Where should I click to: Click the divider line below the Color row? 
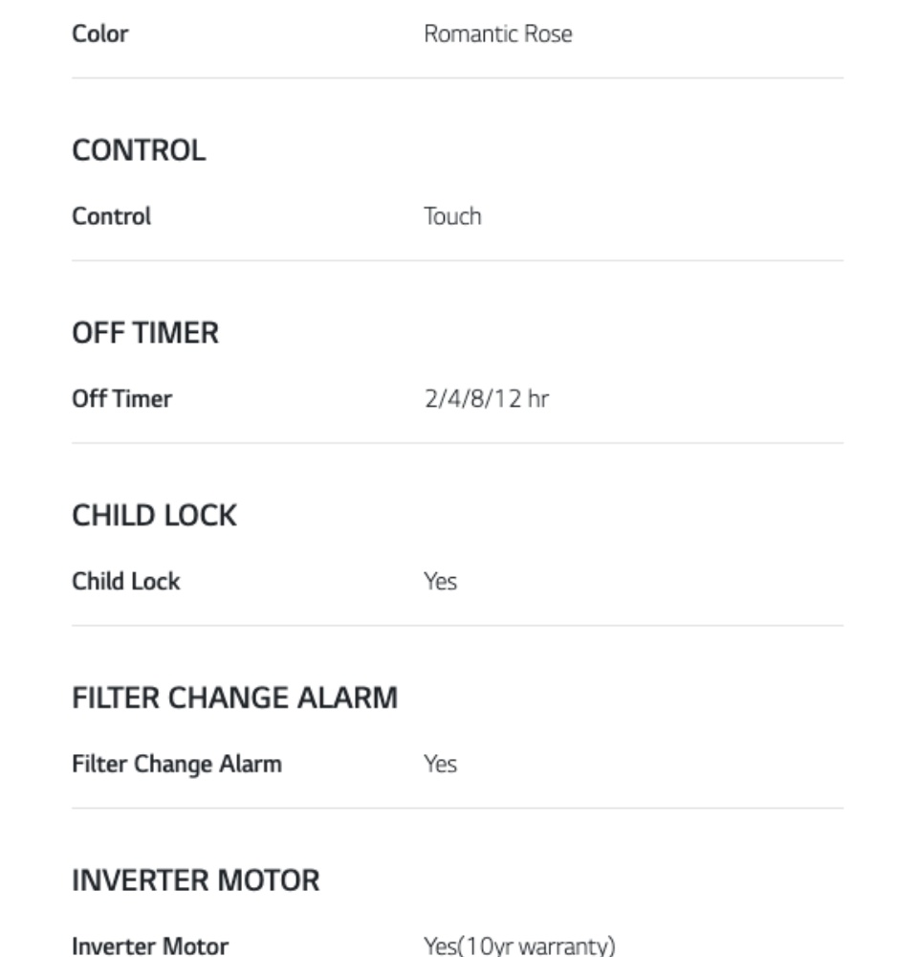coord(457,78)
